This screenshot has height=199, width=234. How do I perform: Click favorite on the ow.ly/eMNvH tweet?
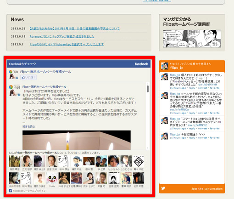215,88
